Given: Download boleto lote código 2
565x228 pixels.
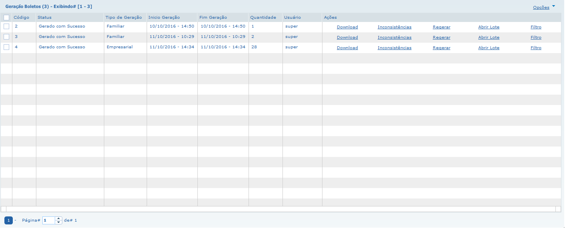Looking at the screenshot, I should [x=347, y=27].
